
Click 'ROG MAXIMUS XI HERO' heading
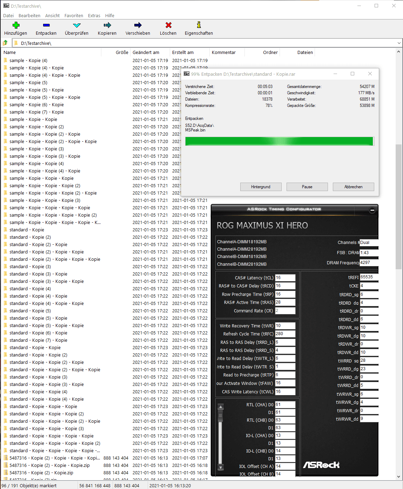[x=262, y=225]
